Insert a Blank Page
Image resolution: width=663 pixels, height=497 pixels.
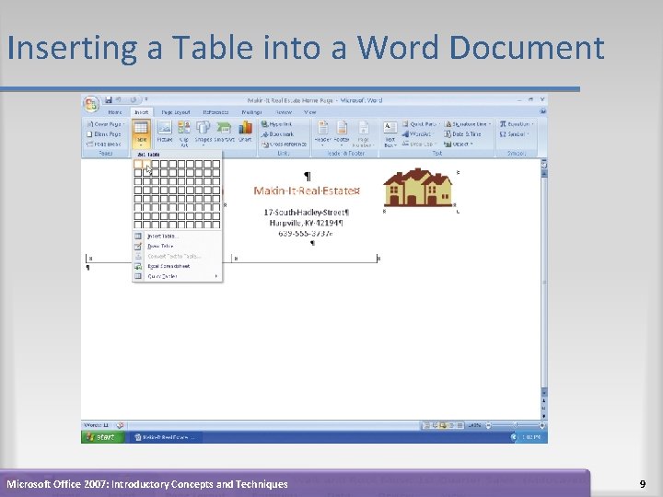click(x=104, y=134)
